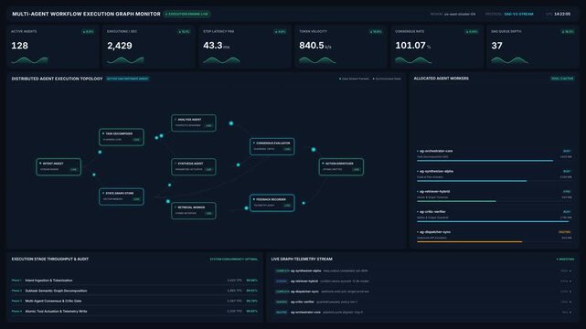
Task: Open the Token Velocity card showing 840.5
Action: [x=340, y=47]
